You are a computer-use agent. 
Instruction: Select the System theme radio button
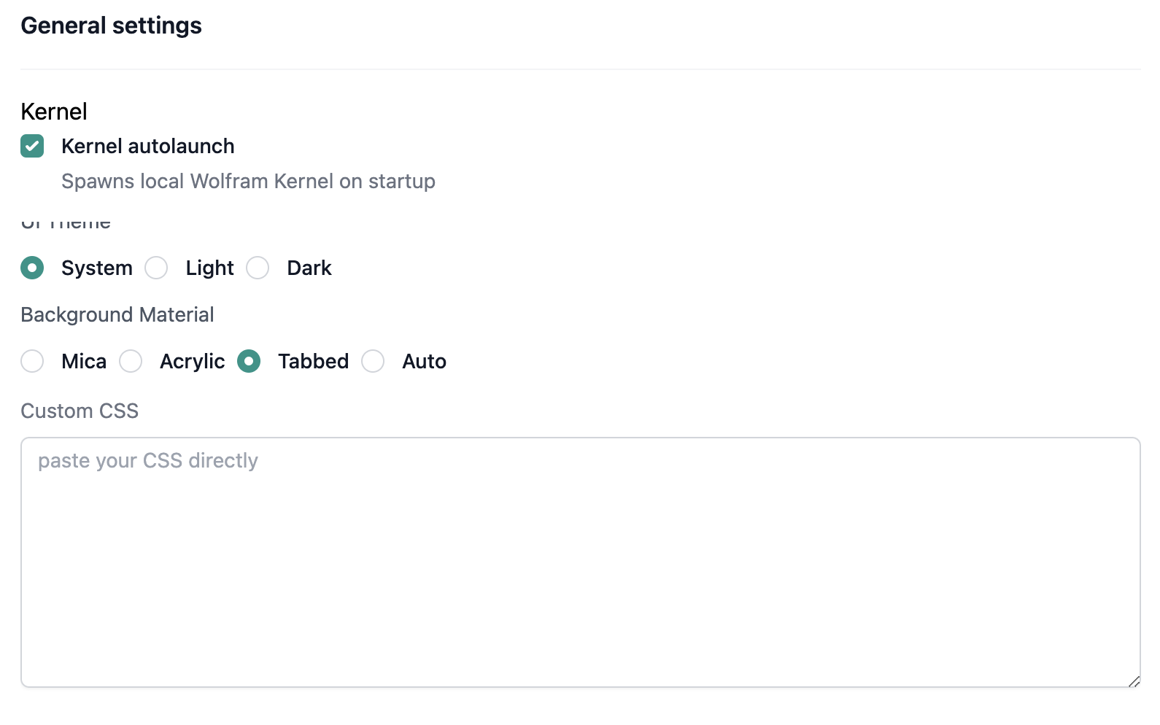click(32, 268)
